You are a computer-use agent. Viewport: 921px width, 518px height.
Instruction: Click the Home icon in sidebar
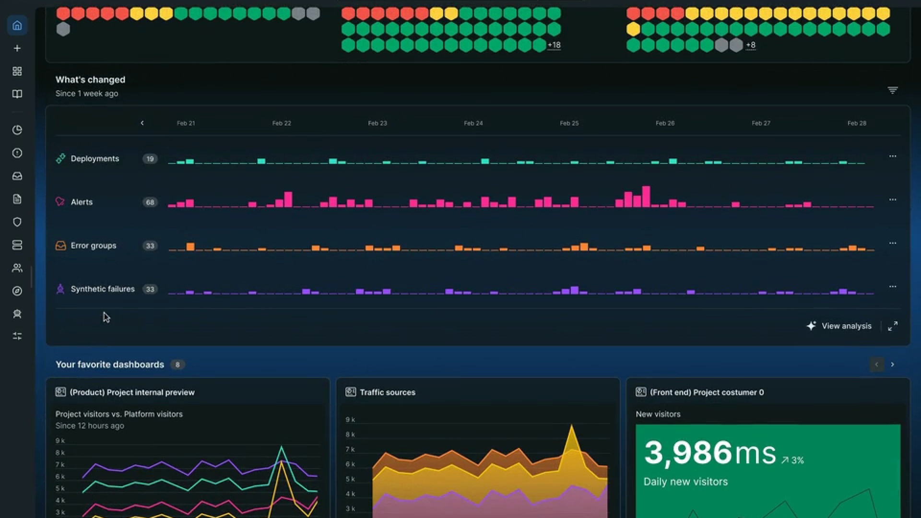coord(17,25)
